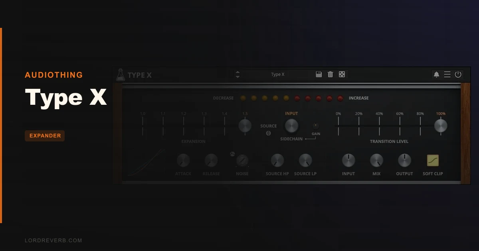
Task: Click the LORDREVERB.COM site text
Action: pos(53,240)
